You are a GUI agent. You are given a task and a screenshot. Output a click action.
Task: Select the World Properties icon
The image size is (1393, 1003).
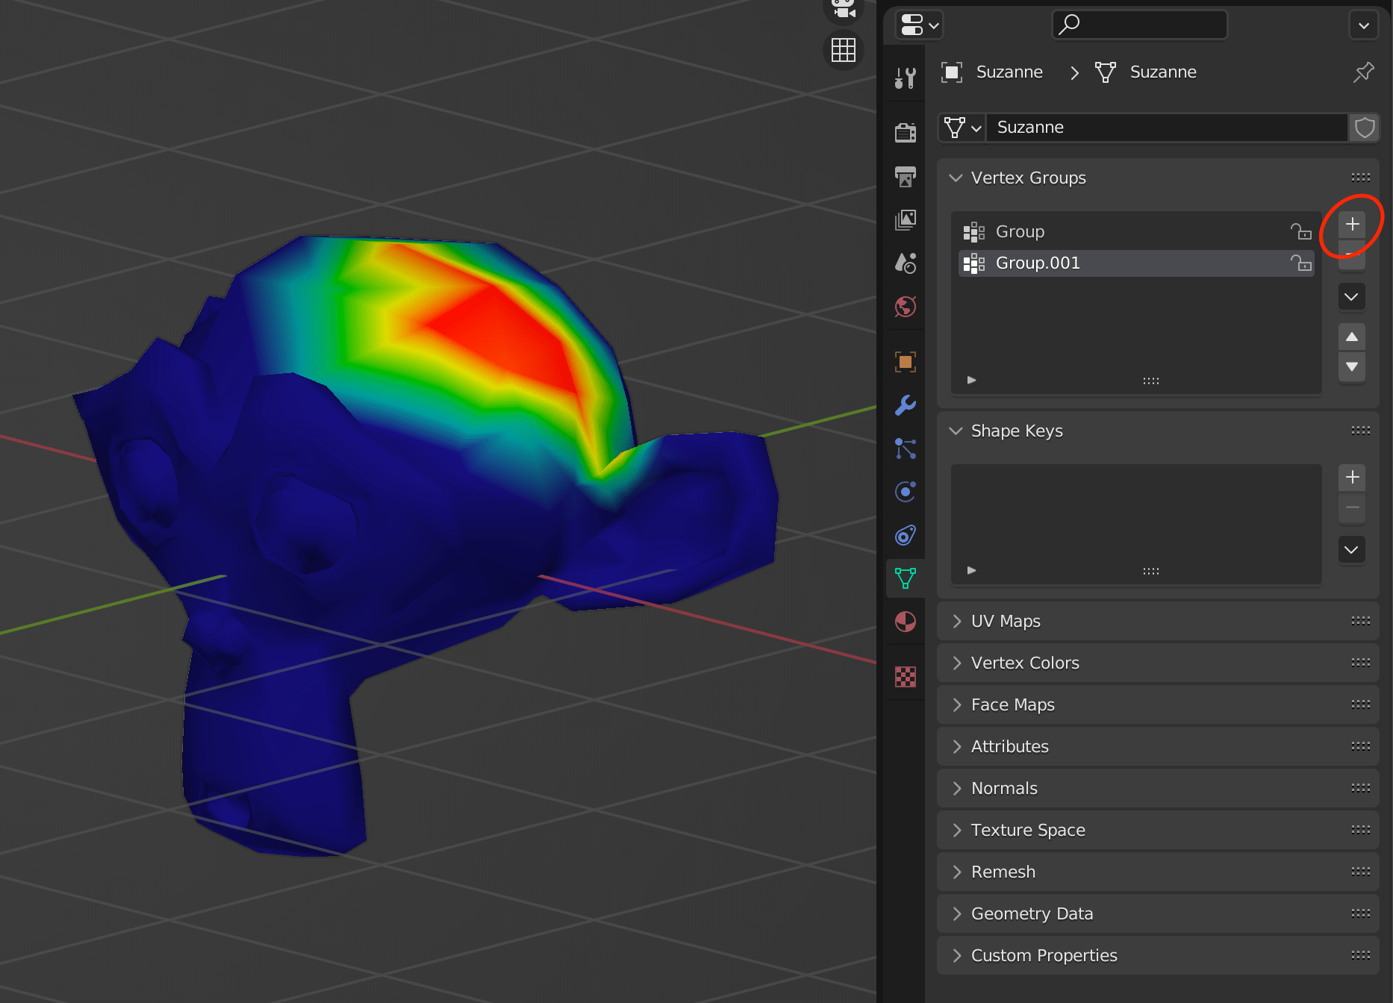coord(905,307)
